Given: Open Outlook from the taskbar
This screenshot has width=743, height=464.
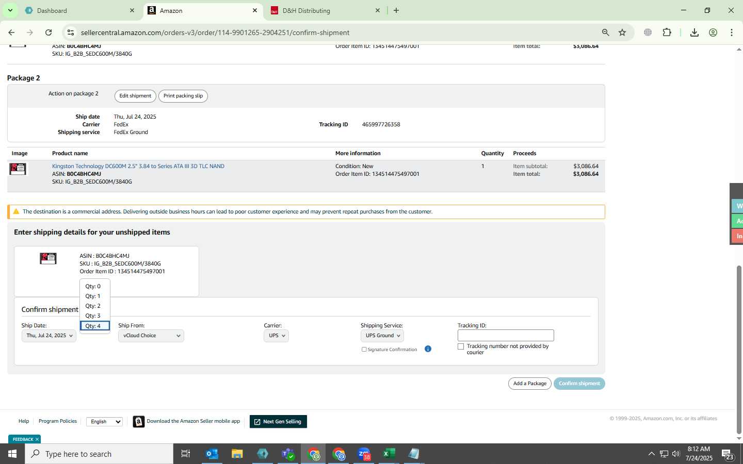Looking at the screenshot, I should point(212,454).
